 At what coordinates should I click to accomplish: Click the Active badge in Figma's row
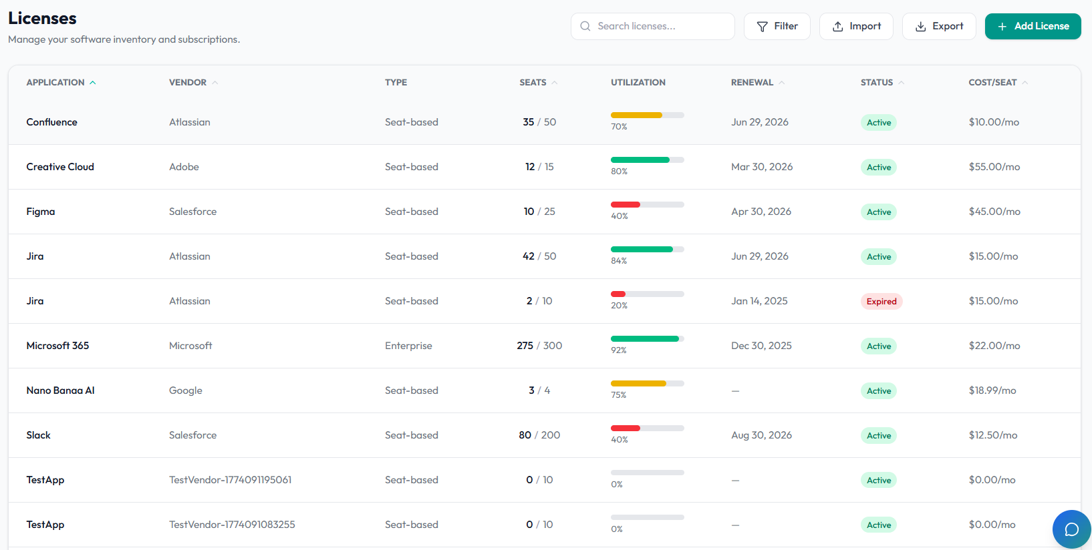879,212
